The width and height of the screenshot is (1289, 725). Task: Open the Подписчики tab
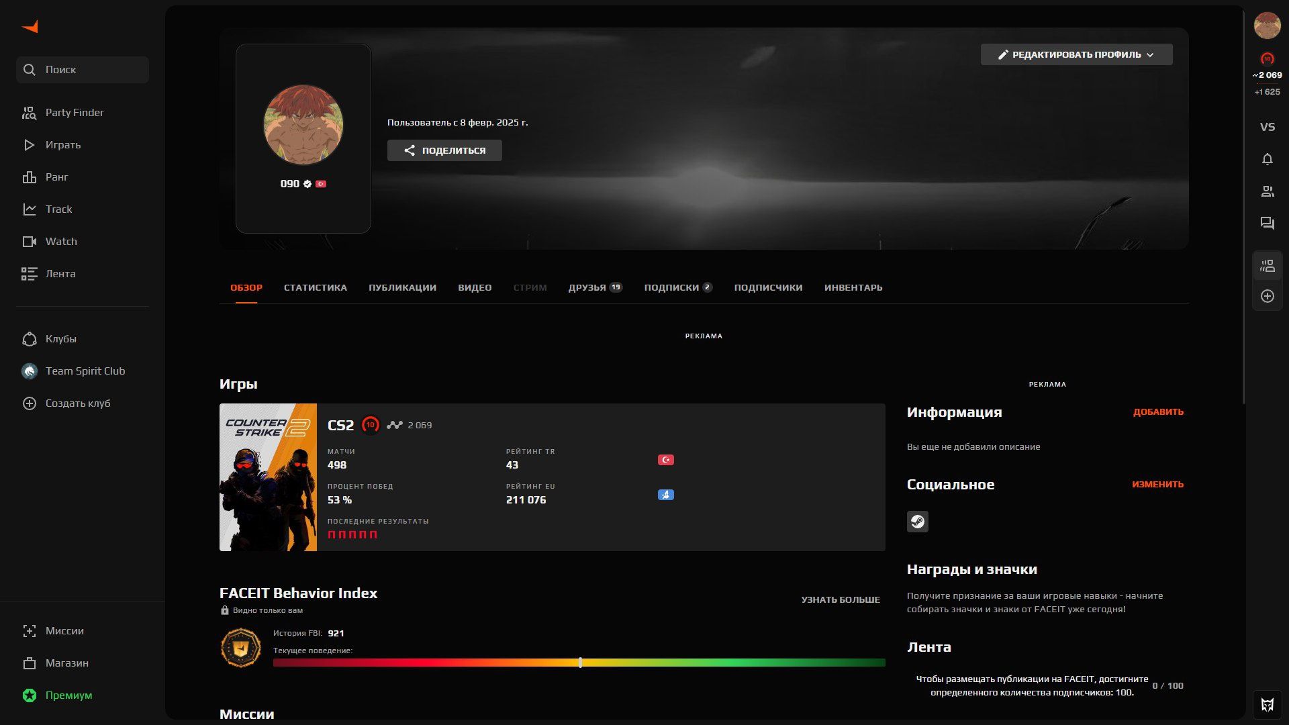coord(768,287)
